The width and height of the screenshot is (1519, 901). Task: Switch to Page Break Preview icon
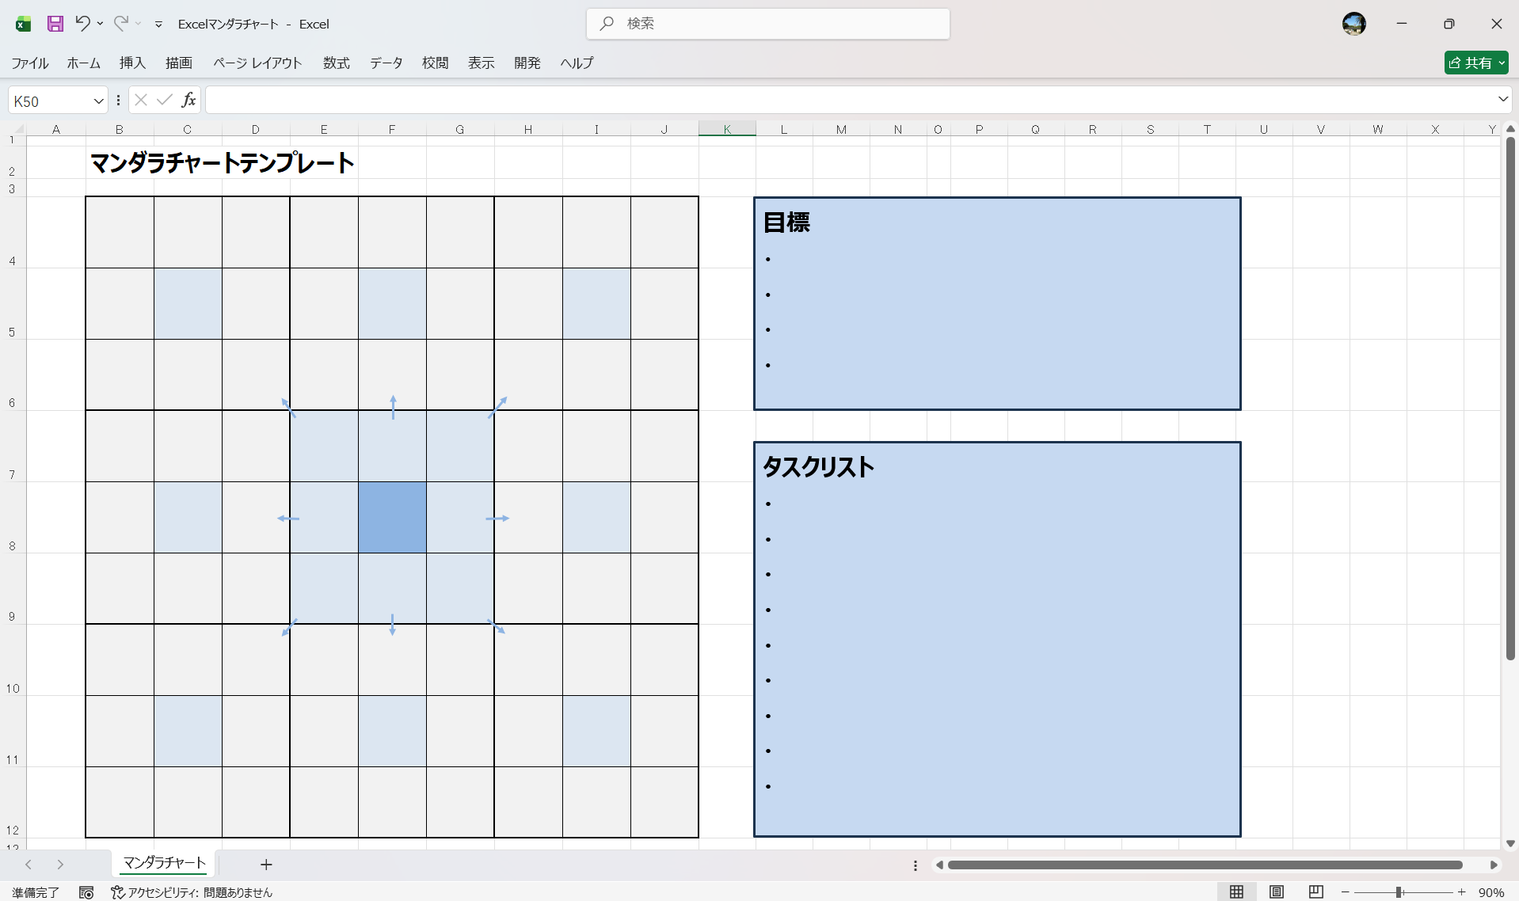pyautogui.click(x=1315, y=892)
